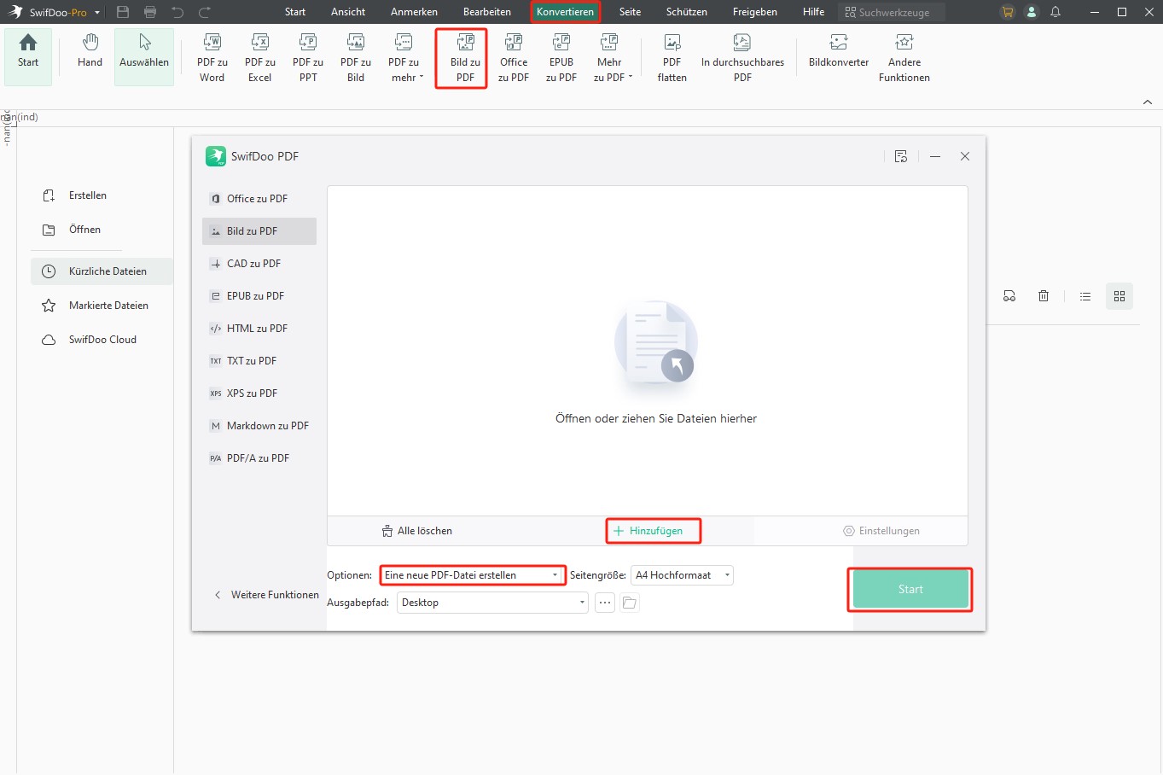Collapse the ribbon with the chevron

[1148, 102]
